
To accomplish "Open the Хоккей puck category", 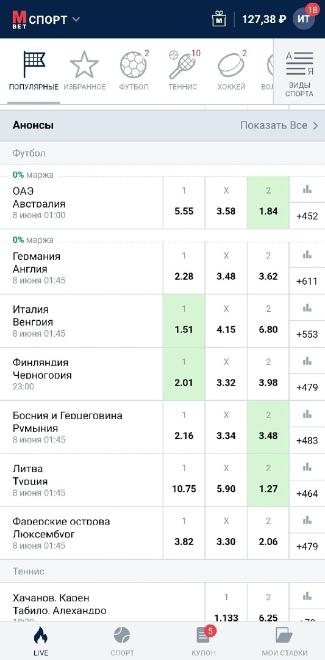I will (x=231, y=71).
